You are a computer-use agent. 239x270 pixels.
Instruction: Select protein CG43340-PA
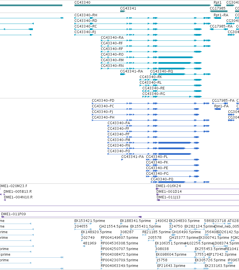(x=119, y=123)
